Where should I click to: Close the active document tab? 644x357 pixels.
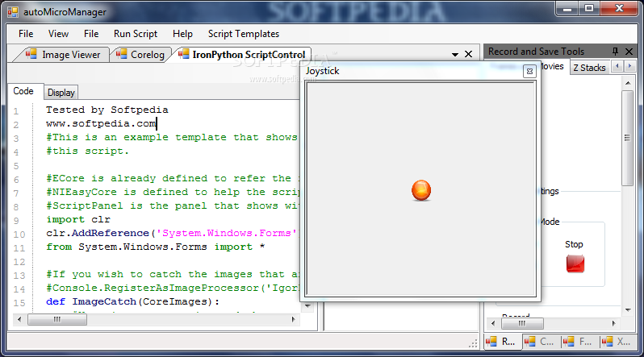468,54
